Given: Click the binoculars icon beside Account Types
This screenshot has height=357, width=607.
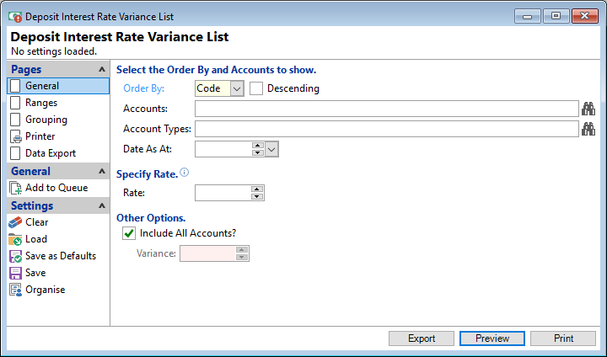Looking at the screenshot, I should tap(588, 129).
